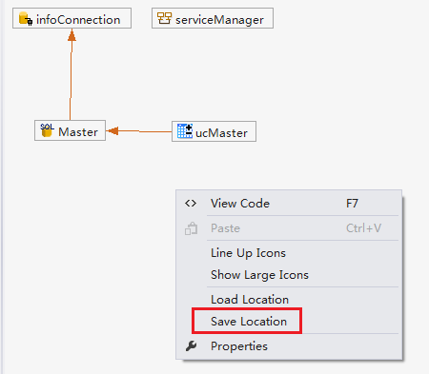Click the arrowhead pointing to Master
This screenshot has height=374, width=429.
[x=112, y=130]
